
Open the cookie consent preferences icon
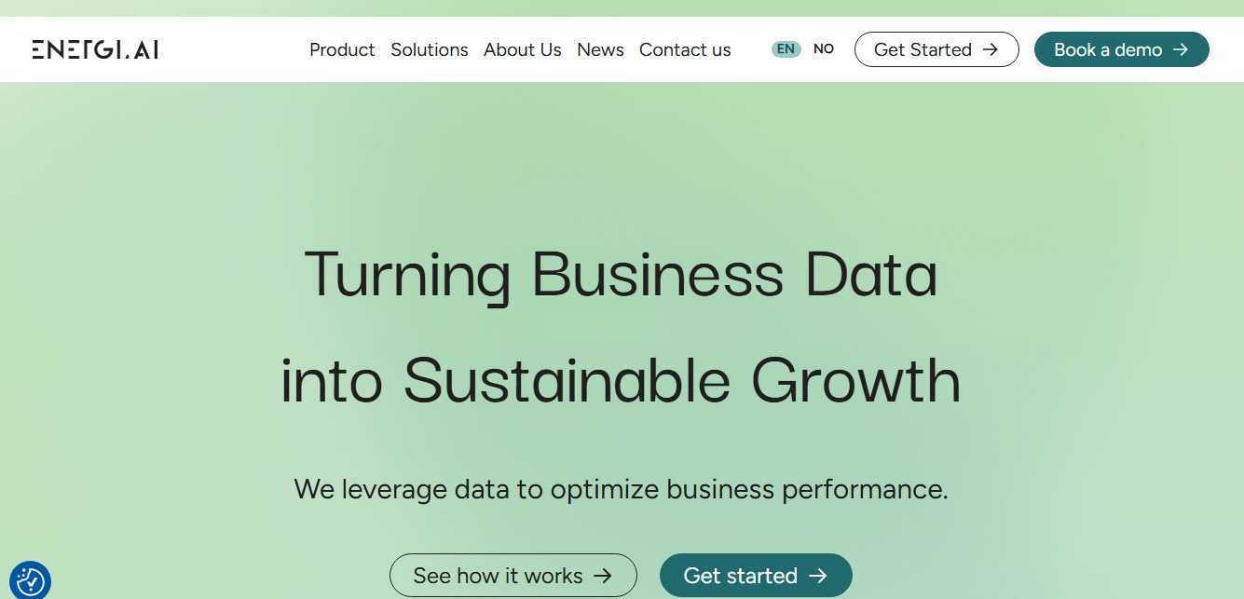(x=30, y=581)
